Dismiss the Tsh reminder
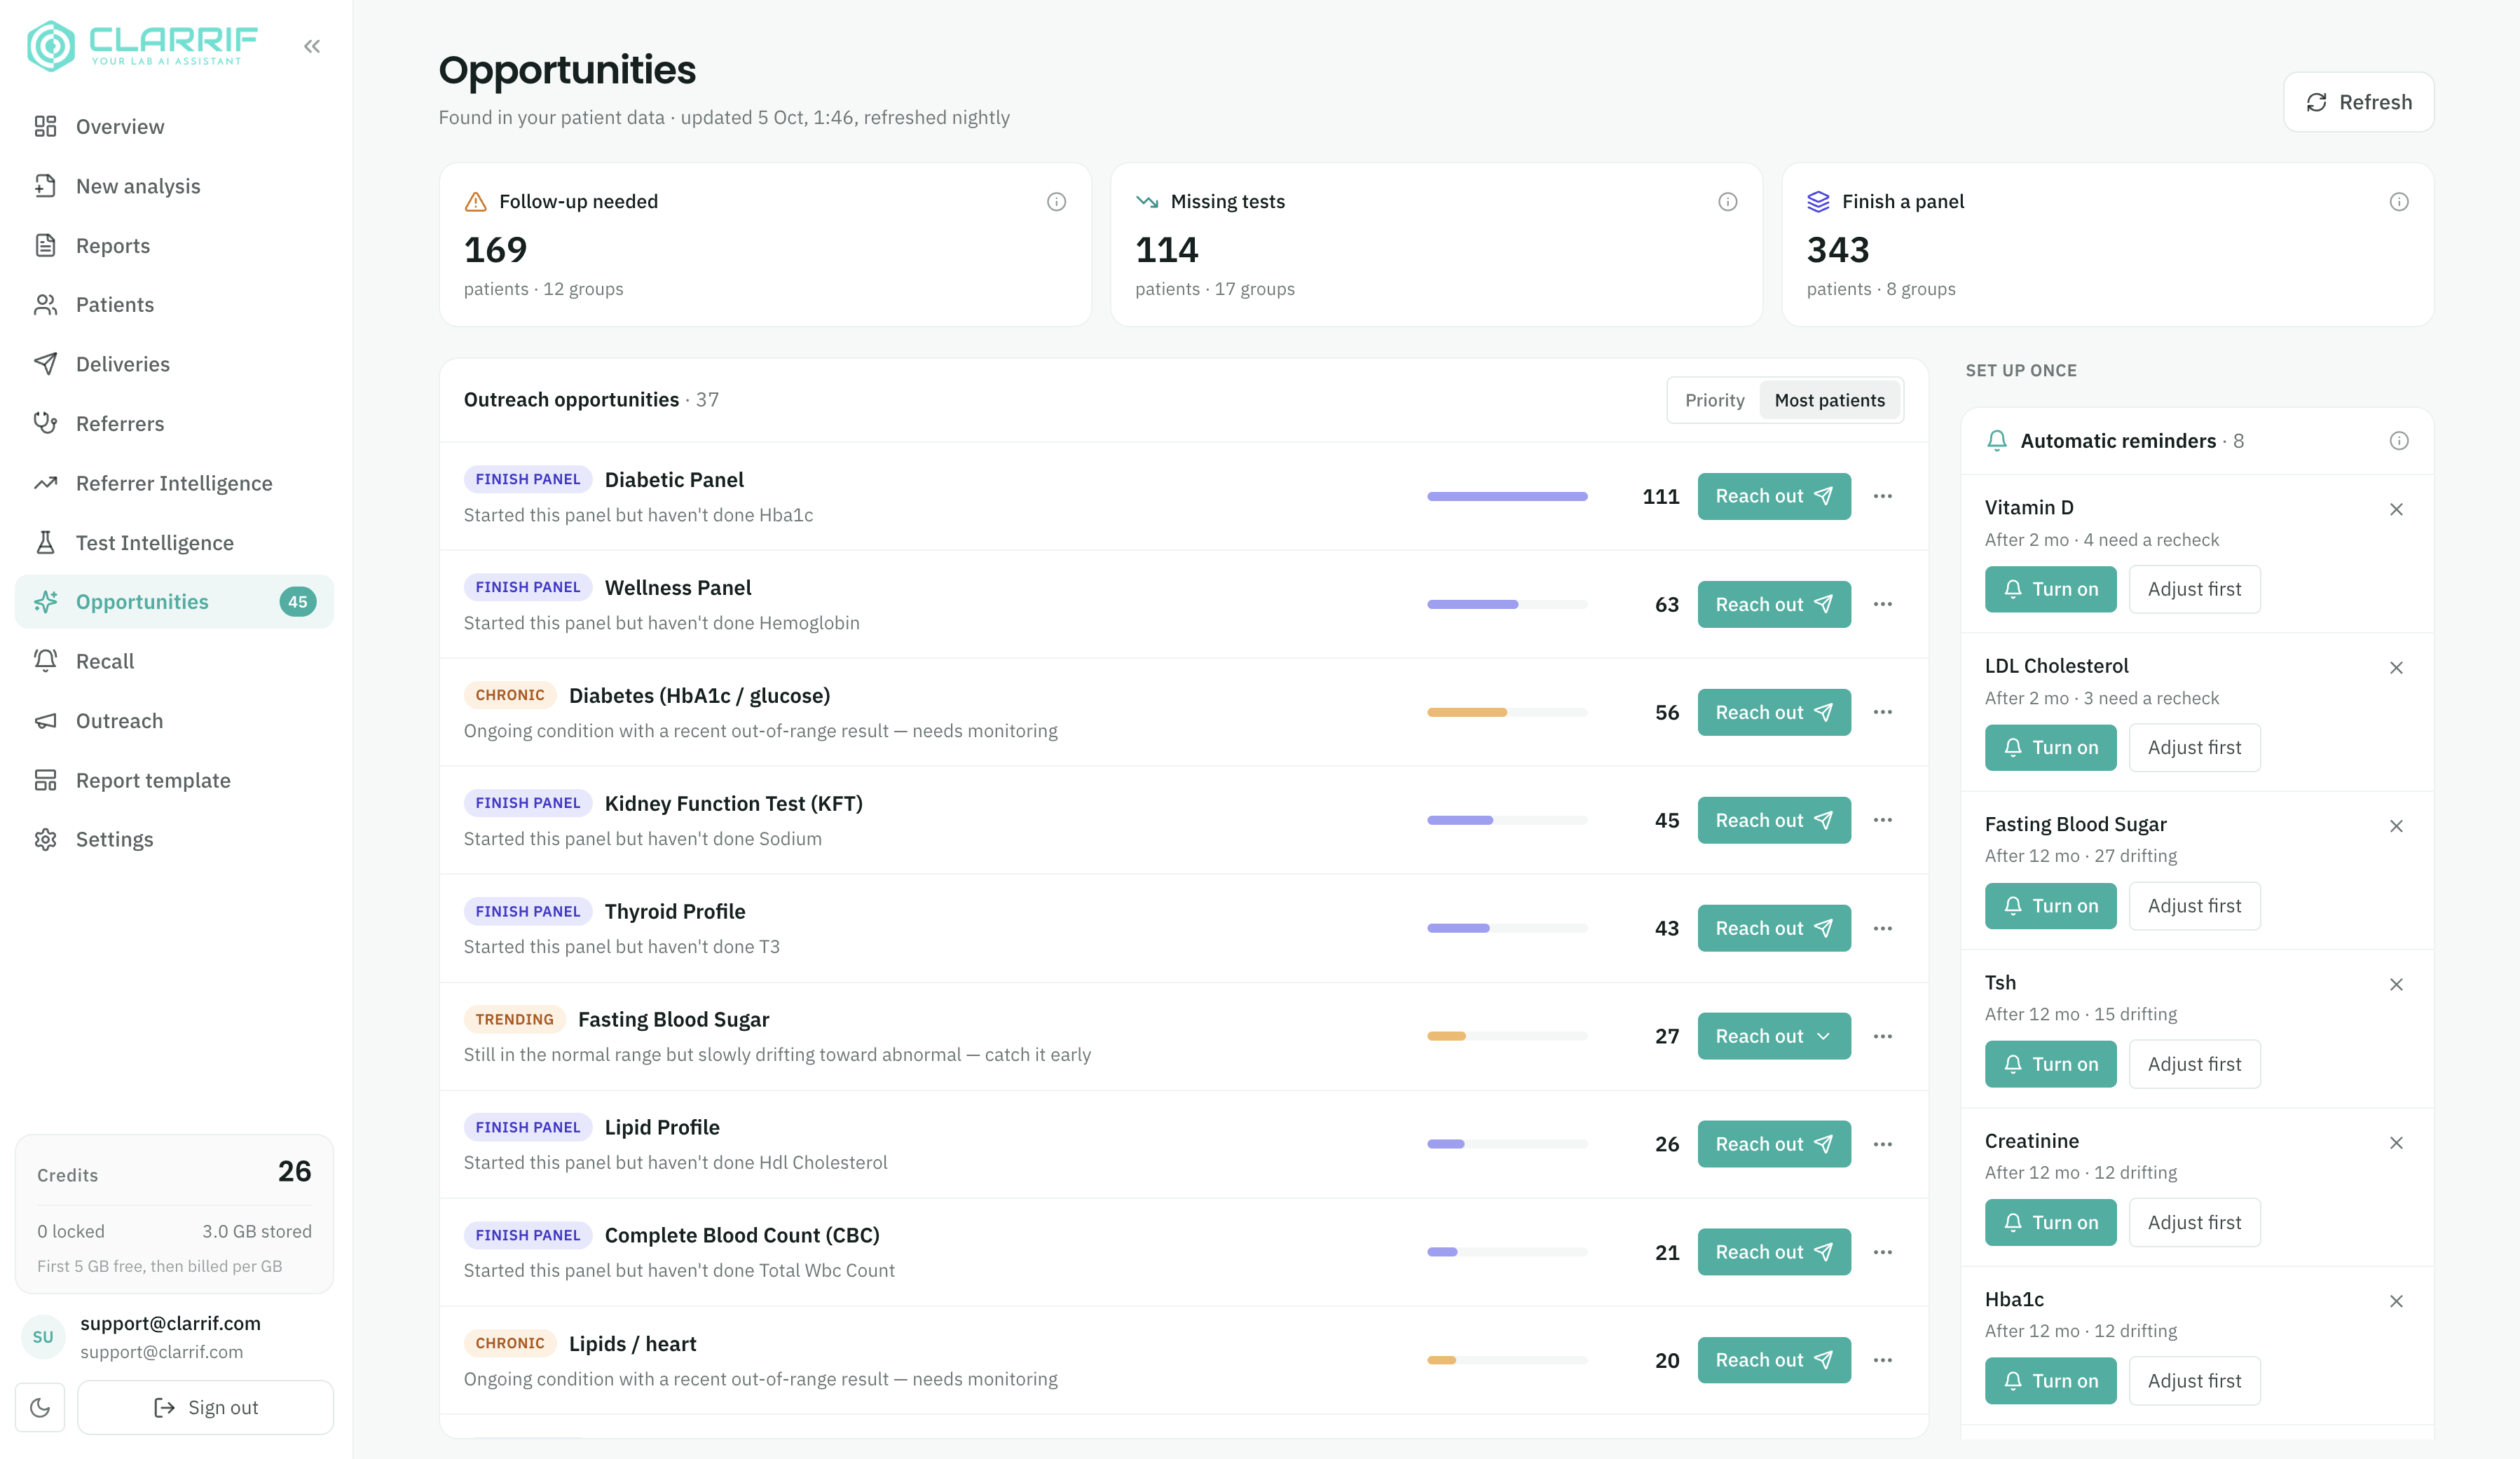 click(2396, 985)
